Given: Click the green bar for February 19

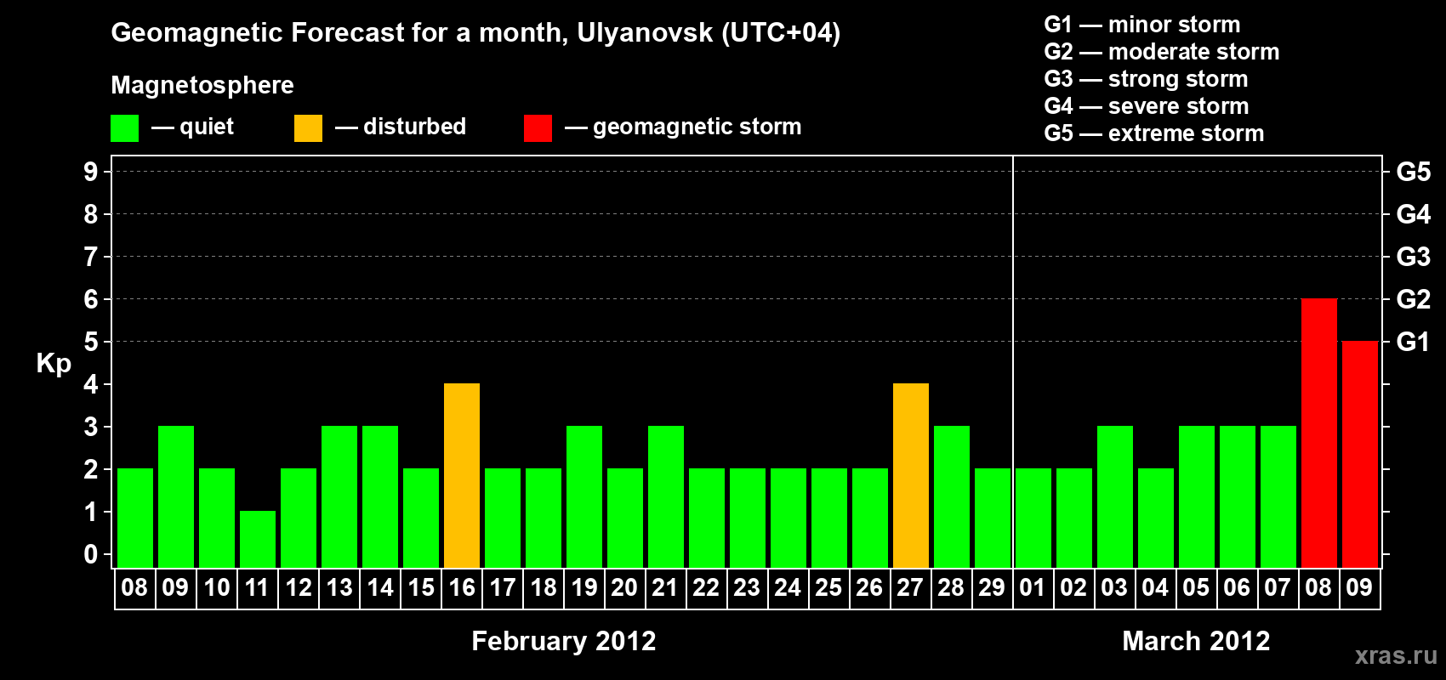Looking at the screenshot, I should [x=584, y=496].
